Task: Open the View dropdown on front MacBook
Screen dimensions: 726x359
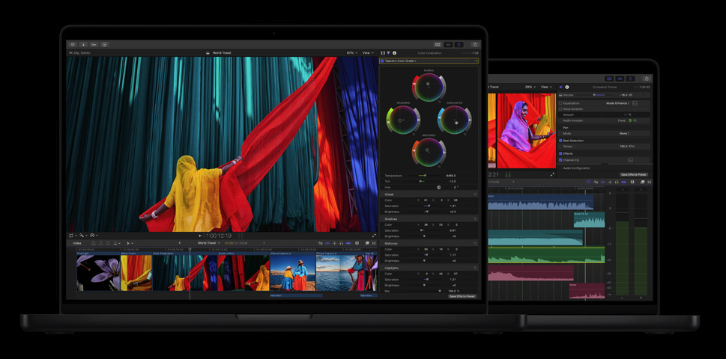Action: click(x=368, y=53)
